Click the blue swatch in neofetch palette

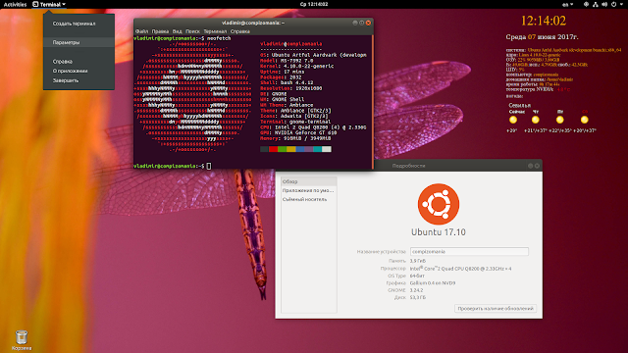(x=299, y=149)
